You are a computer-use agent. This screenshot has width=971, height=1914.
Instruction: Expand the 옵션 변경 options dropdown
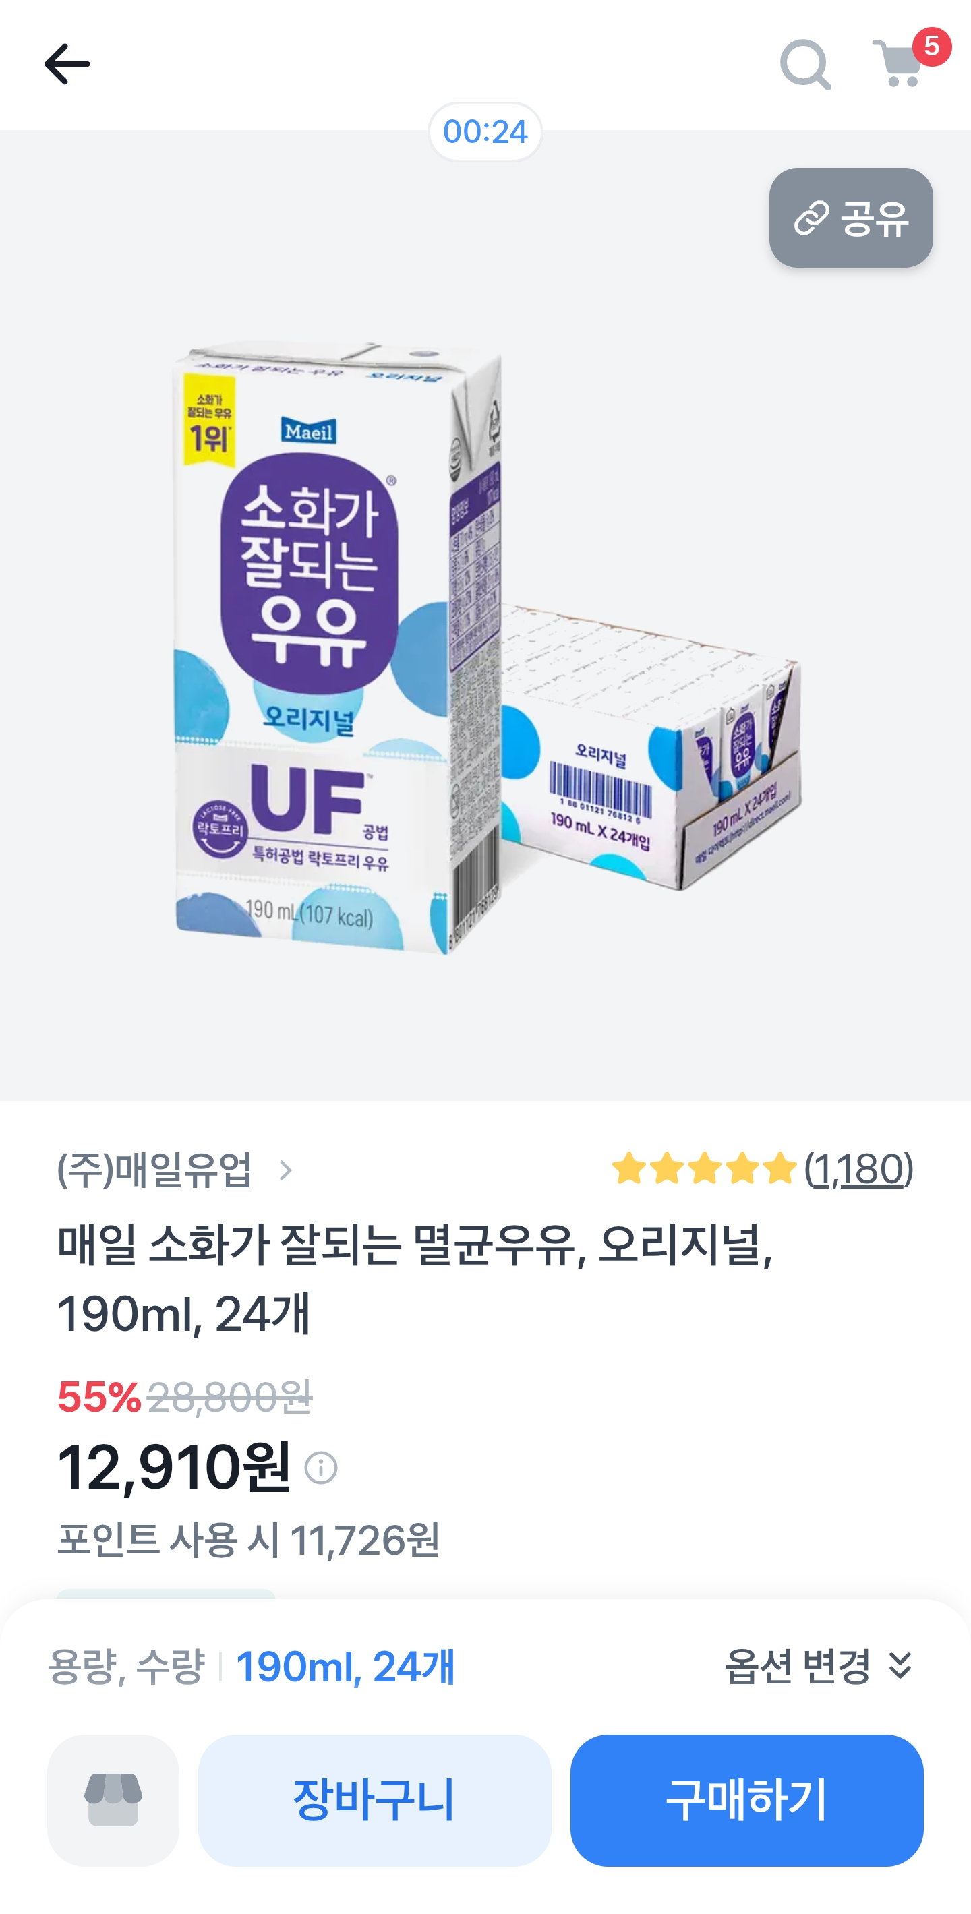click(x=818, y=1667)
